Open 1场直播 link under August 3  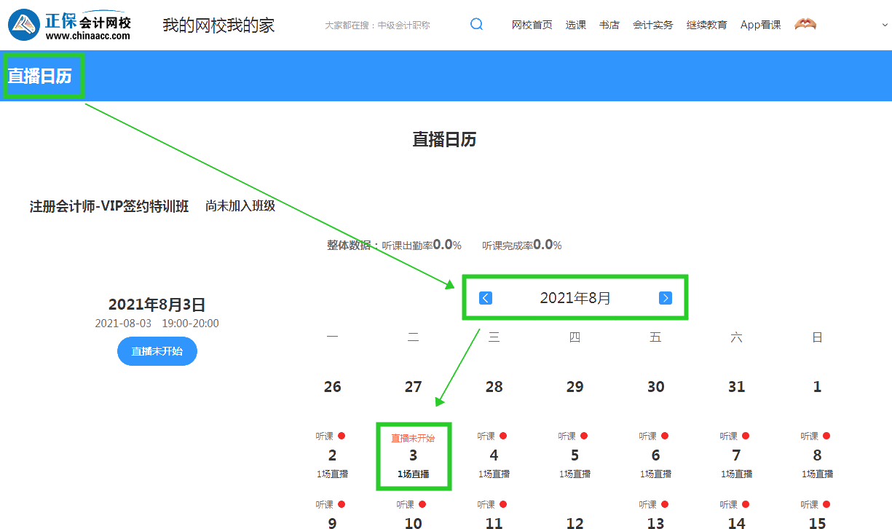413,474
